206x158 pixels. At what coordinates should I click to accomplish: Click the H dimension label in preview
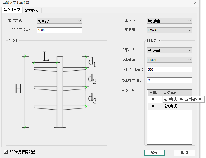coord(18,89)
